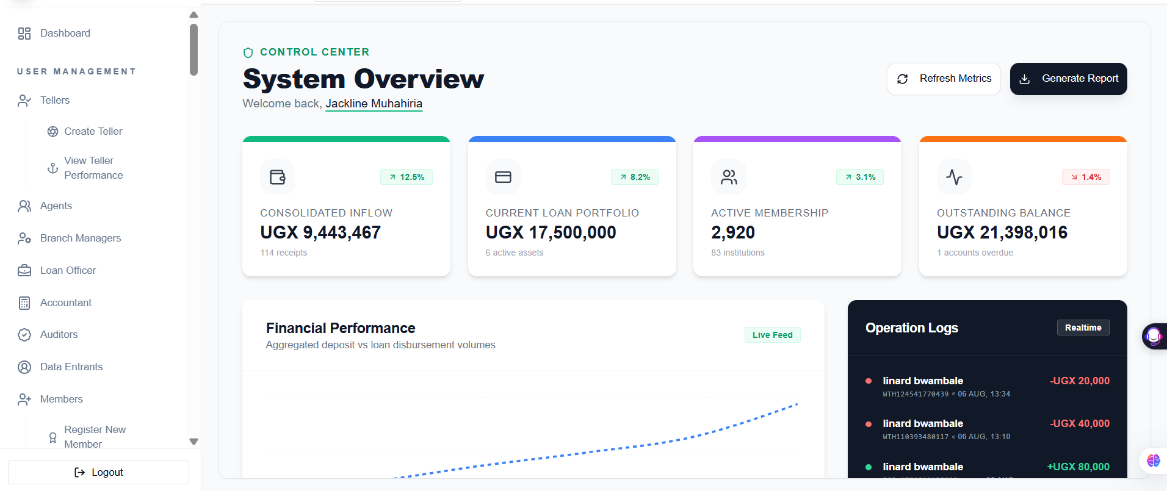The height and width of the screenshot is (491, 1167).
Task: Click the sidebar scroll up arrow
Action: coord(193,15)
